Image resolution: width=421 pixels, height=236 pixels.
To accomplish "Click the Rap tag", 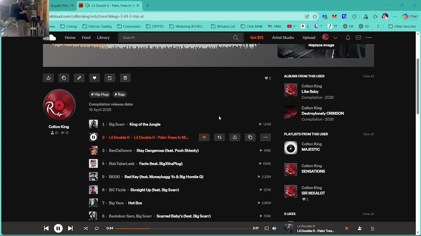I will coord(120,94).
